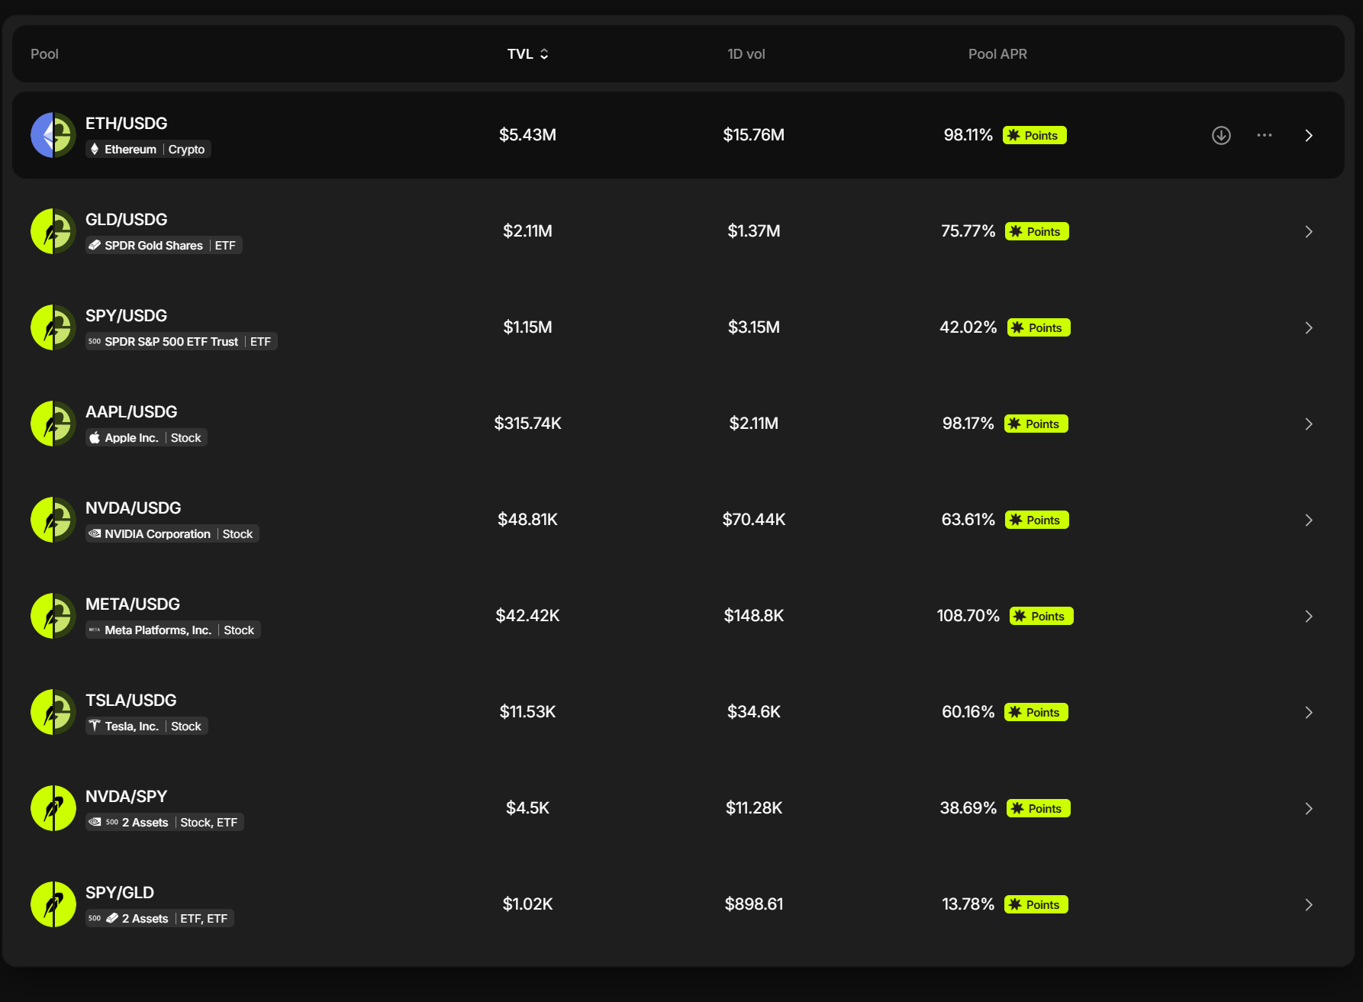This screenshot has width=1363, height=1002.
Task: Click the ETH/USDG pool token icon
Action: tap(53, 135)
